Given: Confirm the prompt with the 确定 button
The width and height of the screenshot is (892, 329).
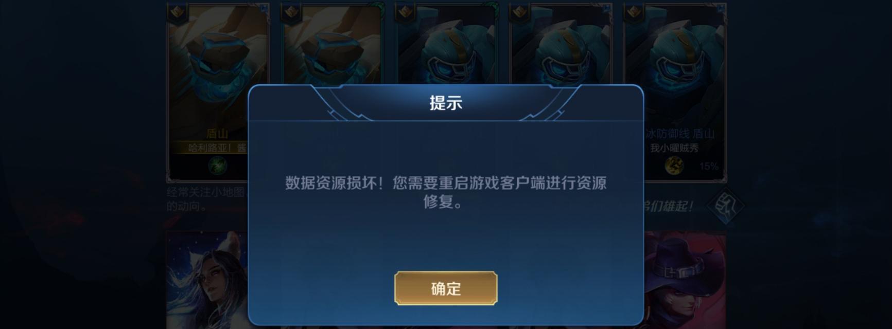Looking at the screenshot, I should point(446,288).
